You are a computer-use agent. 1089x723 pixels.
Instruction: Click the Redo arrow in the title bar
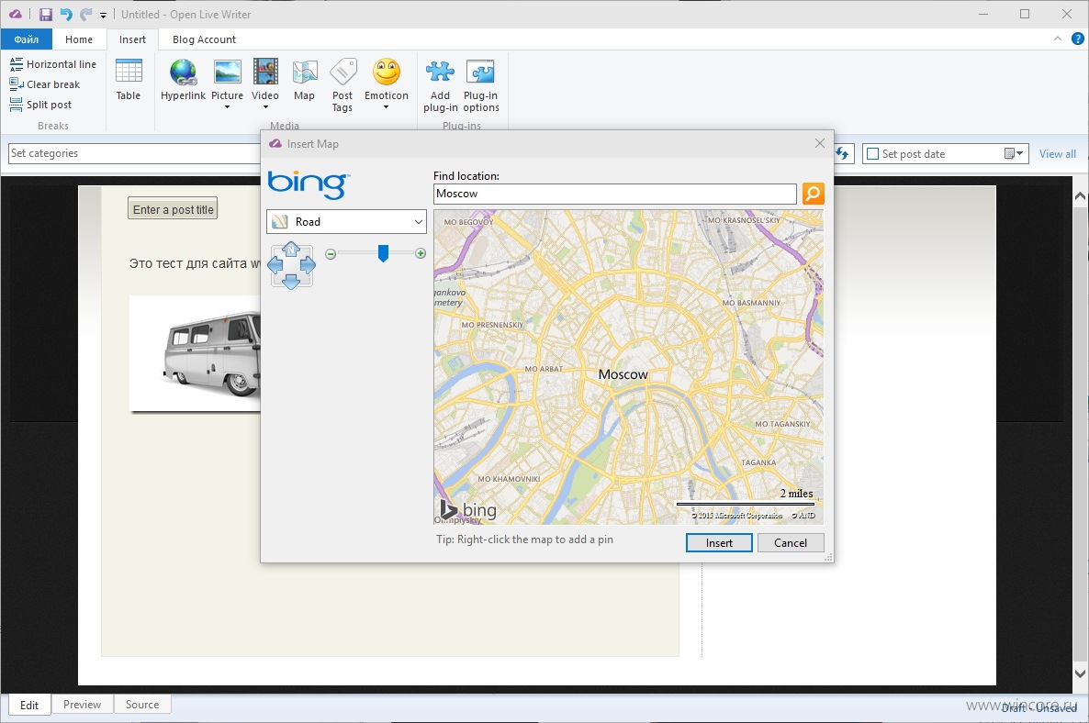coord(85,15)
